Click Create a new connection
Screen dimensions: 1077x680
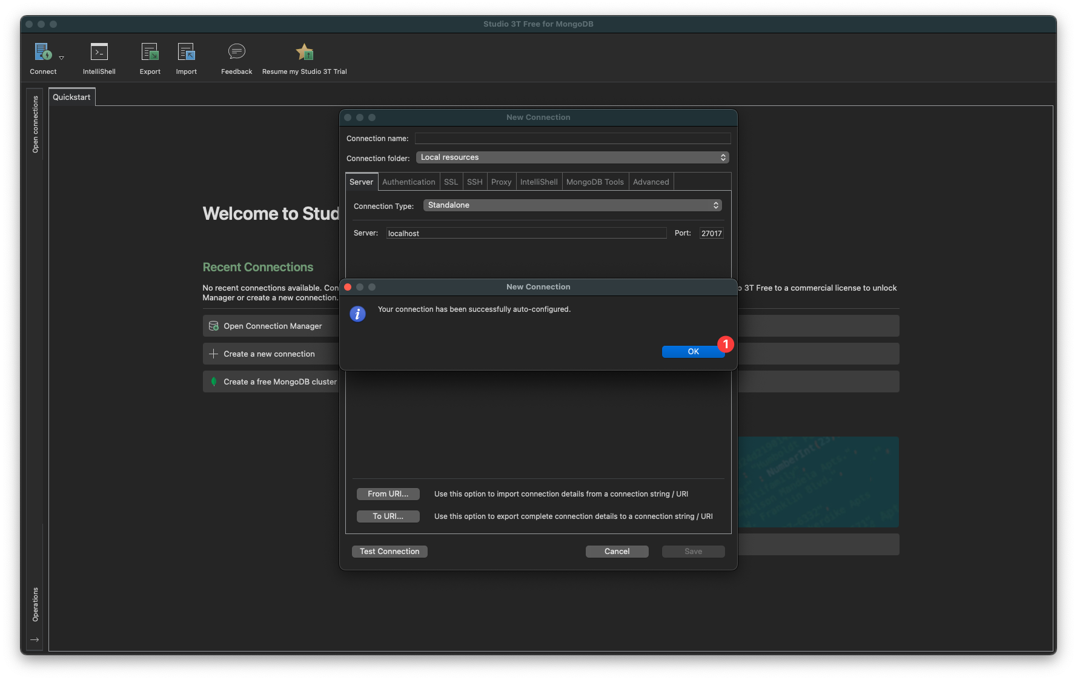(271, 354)
